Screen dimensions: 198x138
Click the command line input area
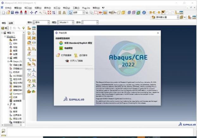coord(100,132)
